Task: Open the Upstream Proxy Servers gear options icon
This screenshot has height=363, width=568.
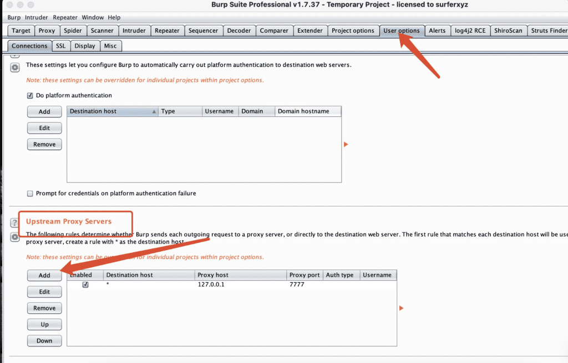Action: (x=15, y=237)
